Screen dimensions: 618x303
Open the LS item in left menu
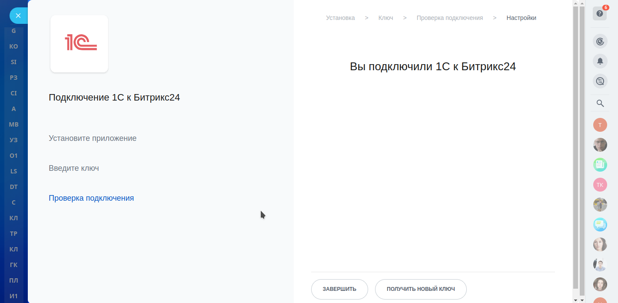tap(13, 171)
